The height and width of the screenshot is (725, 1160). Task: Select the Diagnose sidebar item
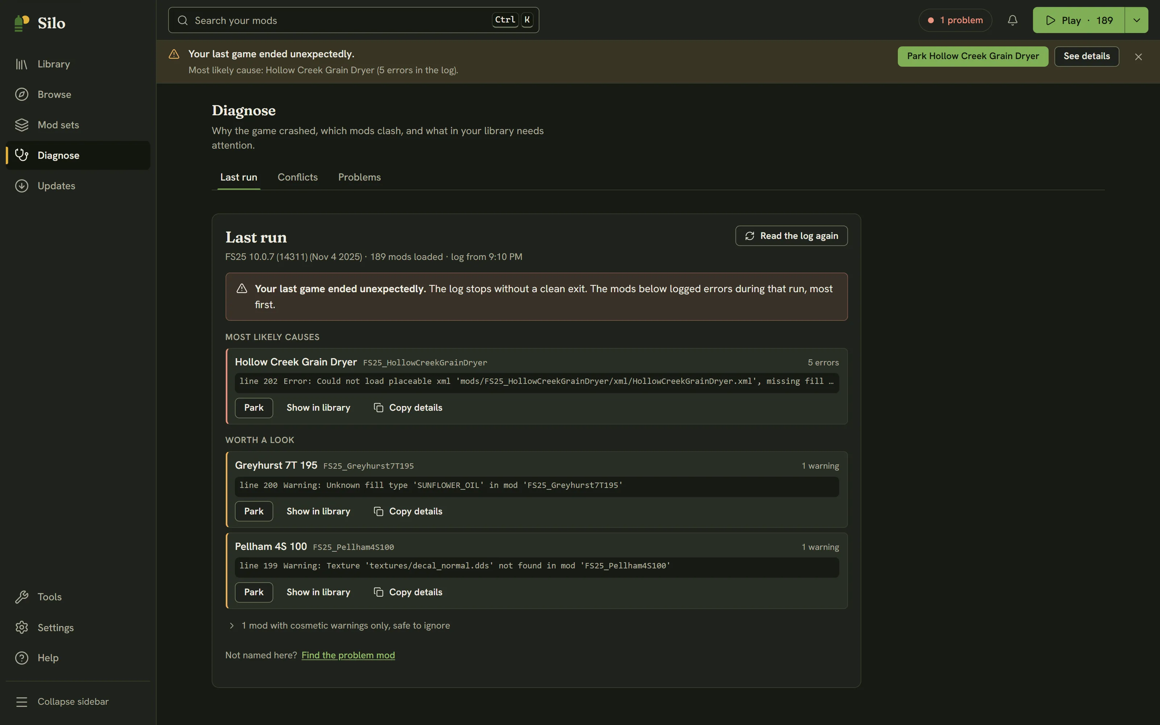pos(78,156)
